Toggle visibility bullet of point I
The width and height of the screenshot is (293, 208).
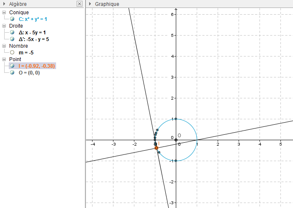click(13, 66)
